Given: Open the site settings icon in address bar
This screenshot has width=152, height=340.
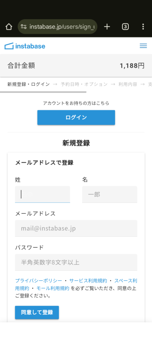Looking at the screenshot, I should pos(24,27).
